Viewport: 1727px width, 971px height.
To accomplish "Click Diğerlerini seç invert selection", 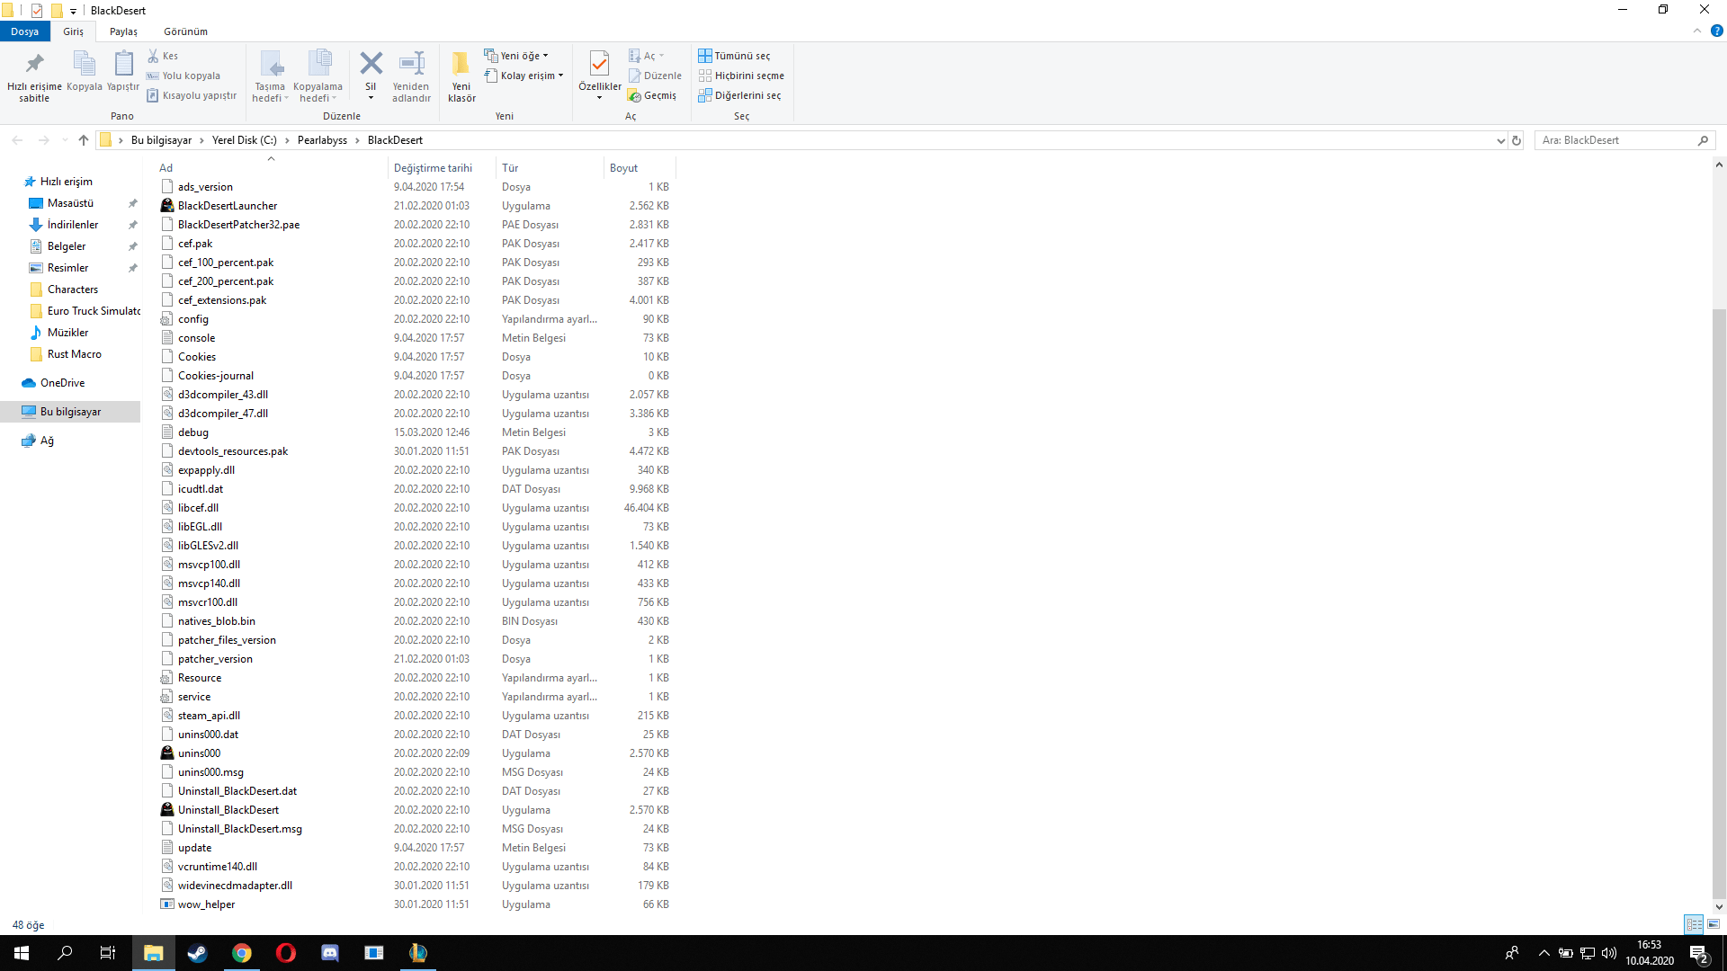I will tap(739, 95).
